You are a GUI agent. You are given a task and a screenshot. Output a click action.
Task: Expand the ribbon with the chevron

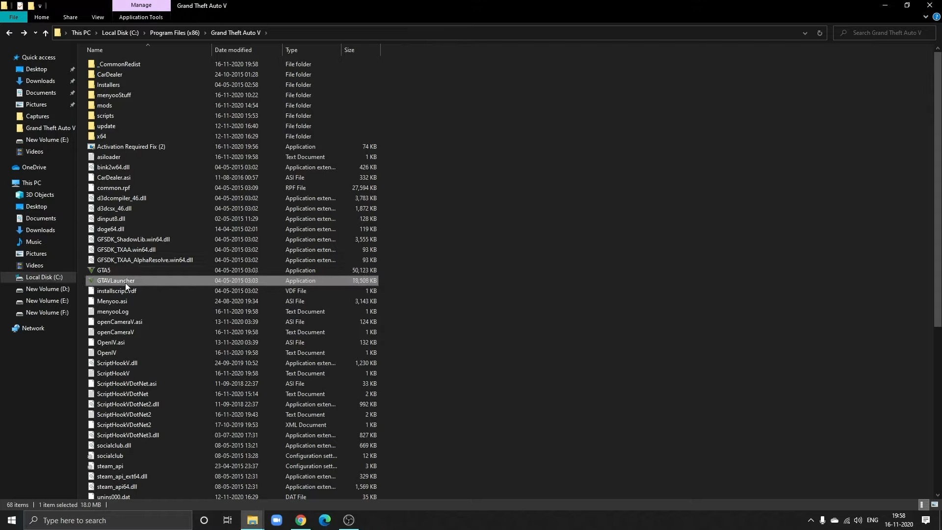tap(925, 17)
